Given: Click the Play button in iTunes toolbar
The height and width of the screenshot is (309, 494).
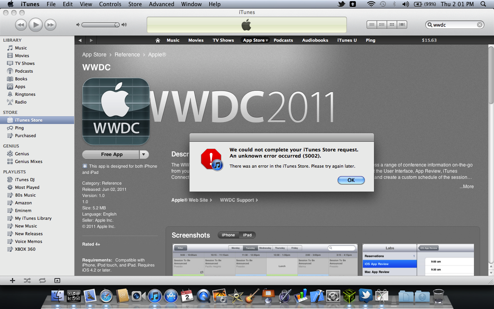Looking at the screenshot, I should (x=36, y=25).
